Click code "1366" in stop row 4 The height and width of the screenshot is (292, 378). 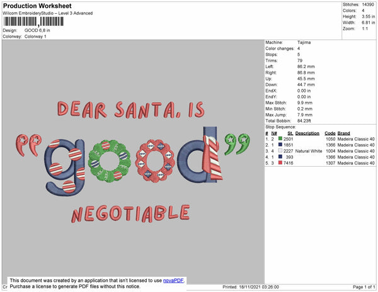pyautogui.click(x=331, y=157)
